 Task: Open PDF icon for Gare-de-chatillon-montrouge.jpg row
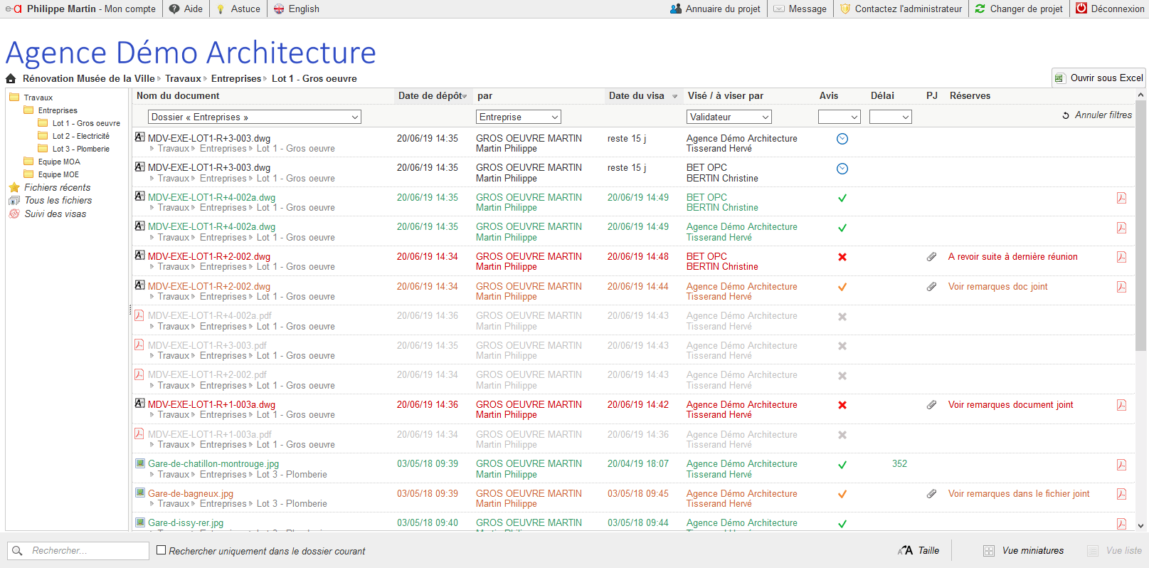click(1121, 465)
